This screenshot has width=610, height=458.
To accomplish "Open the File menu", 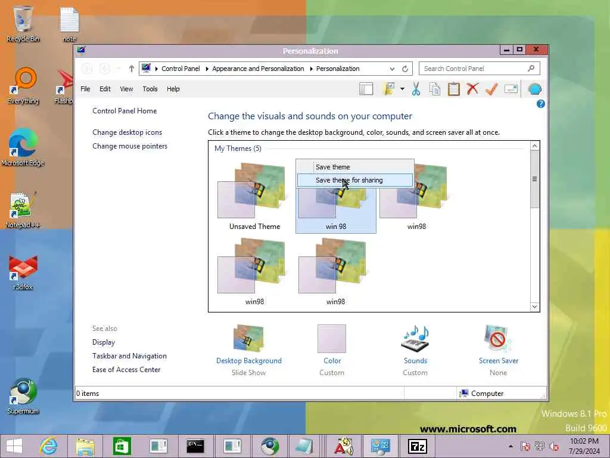I will pos(85,89).
